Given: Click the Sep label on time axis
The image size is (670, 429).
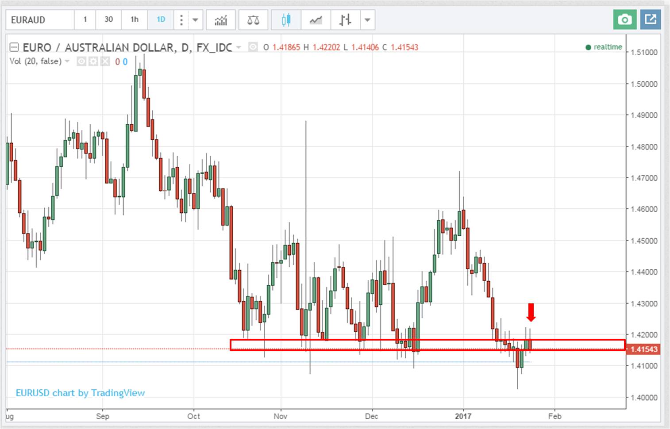Looking at the screenshot, I should [102, 416].
